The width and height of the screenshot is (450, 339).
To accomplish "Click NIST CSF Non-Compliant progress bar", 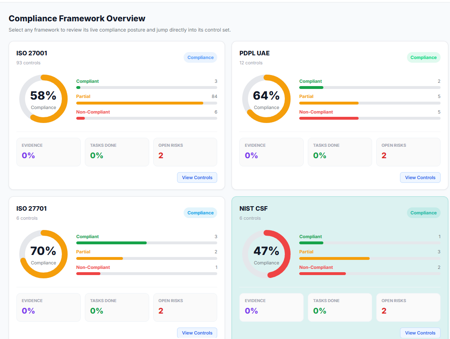I will point(370,273).
